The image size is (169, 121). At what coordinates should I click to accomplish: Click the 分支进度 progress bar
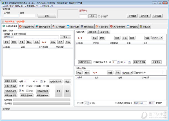tap(42, 104)
